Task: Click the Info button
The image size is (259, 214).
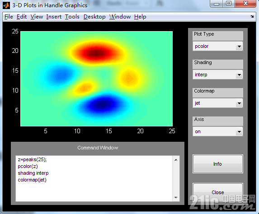Action: point(218,164)
